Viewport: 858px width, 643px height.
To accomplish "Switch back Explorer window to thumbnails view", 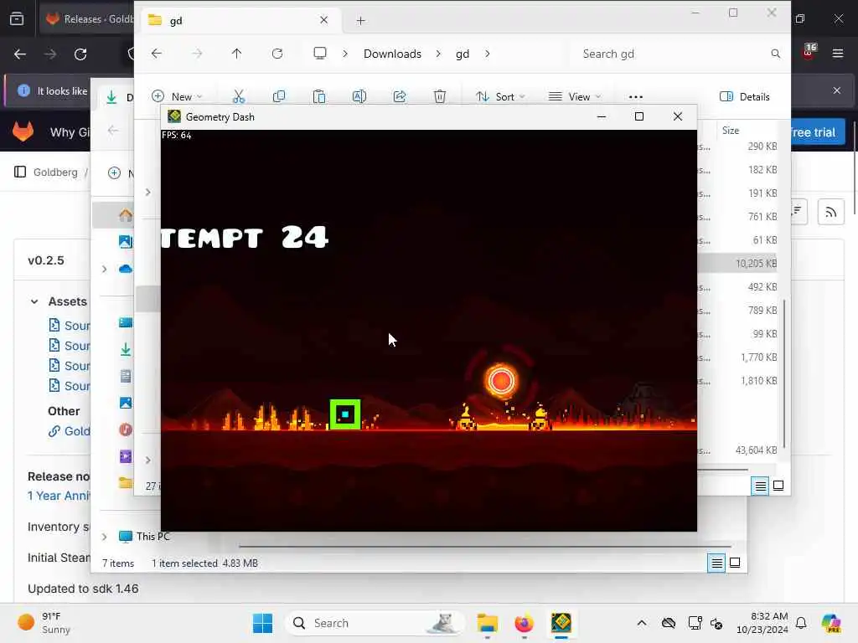I will 735,563.
